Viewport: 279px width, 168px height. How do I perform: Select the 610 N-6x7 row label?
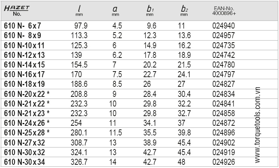23,26
